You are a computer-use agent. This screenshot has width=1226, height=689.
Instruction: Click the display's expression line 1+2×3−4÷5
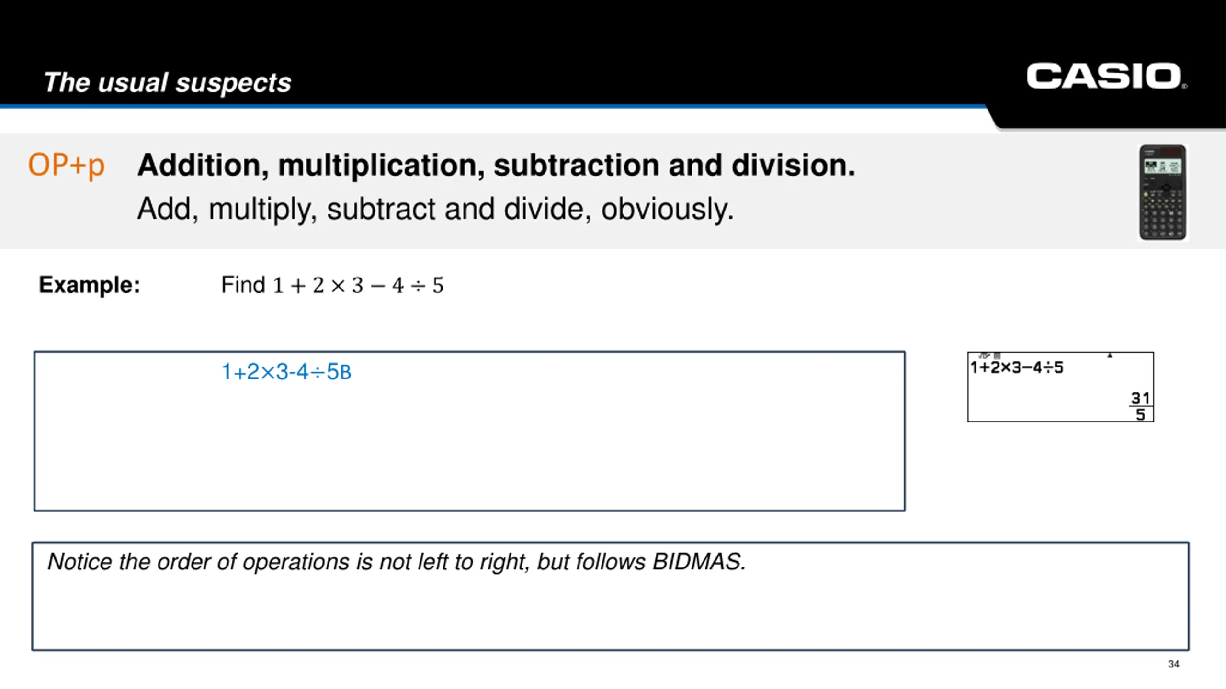click(x=1017, y=367)
